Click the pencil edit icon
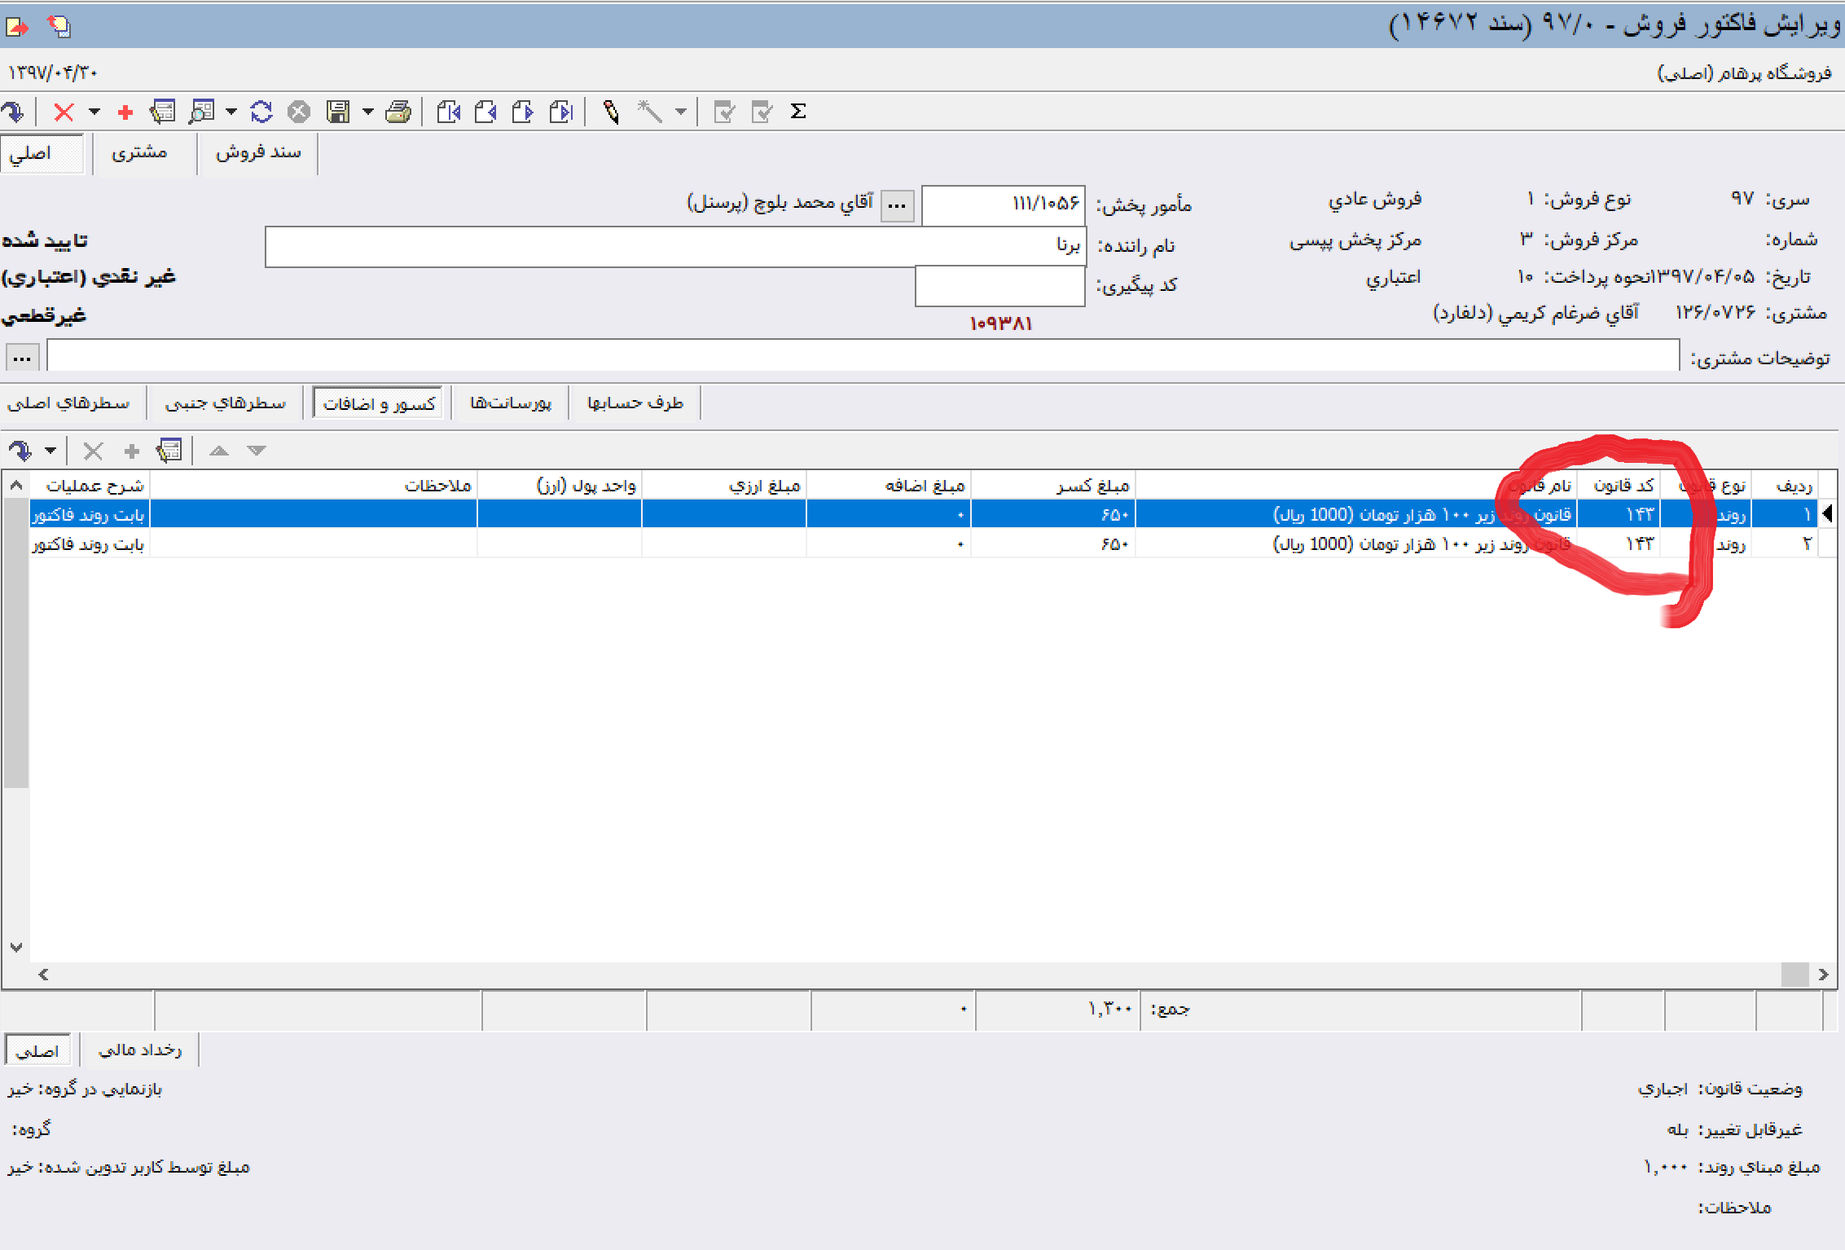The image size is (1845, 1250). click(611, 112)
